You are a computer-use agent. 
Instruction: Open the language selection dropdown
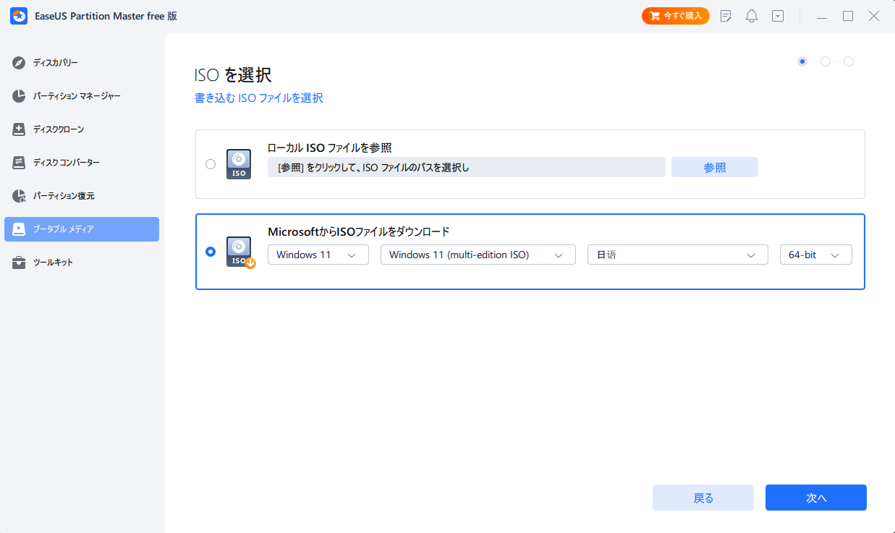coord(677,255)
